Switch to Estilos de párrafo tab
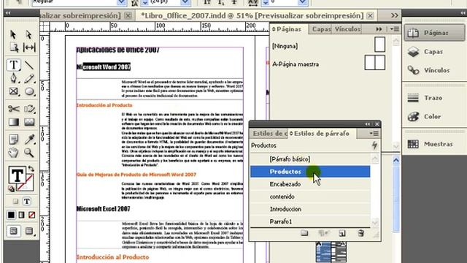 pyautogui.click(x=321, y=134)
